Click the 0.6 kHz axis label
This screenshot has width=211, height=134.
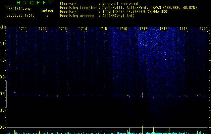coord(3,127)
